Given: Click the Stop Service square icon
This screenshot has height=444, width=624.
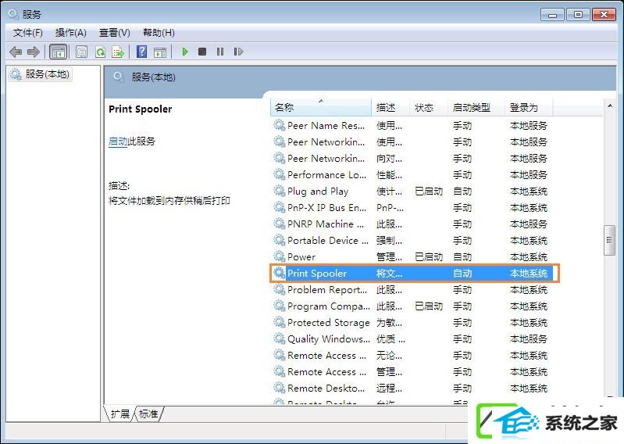Looking at the screenshot, I should (x=202, y=52).
